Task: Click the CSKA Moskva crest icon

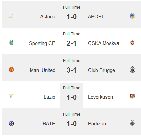Action: (x=132, y=43)
